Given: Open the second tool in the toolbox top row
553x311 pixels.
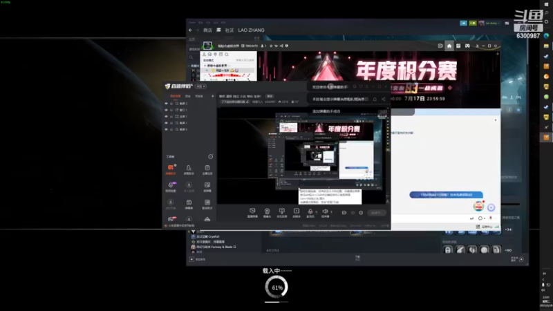Looking at the screenshot, I should pyautogui.click(x=189, y=169).
